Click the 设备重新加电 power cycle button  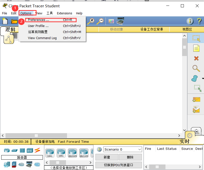(45, 141)
